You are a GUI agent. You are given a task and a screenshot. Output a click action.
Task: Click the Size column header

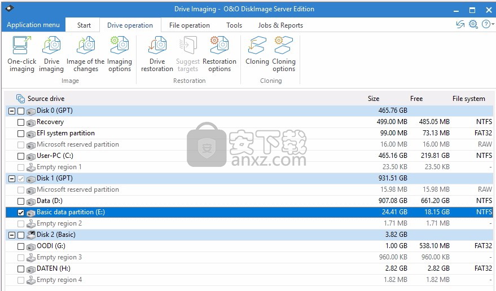[x=373, y=99]
